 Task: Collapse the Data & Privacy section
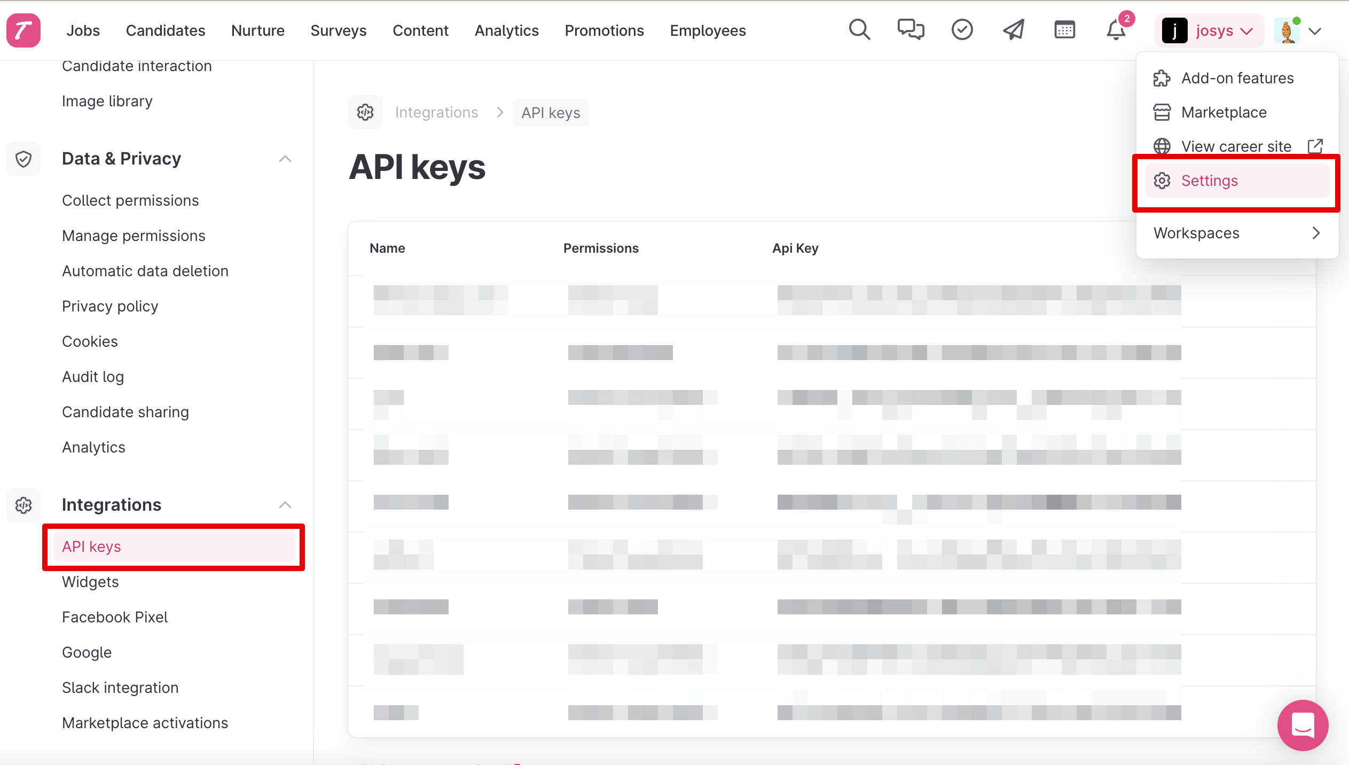[285, 159]
